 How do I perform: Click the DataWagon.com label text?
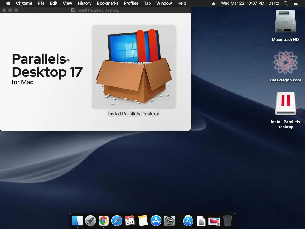(285, 80)
